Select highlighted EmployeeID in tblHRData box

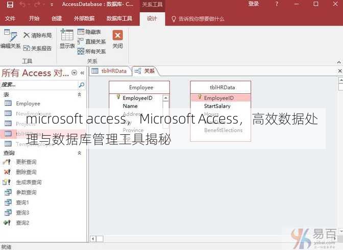coord(220,98)
